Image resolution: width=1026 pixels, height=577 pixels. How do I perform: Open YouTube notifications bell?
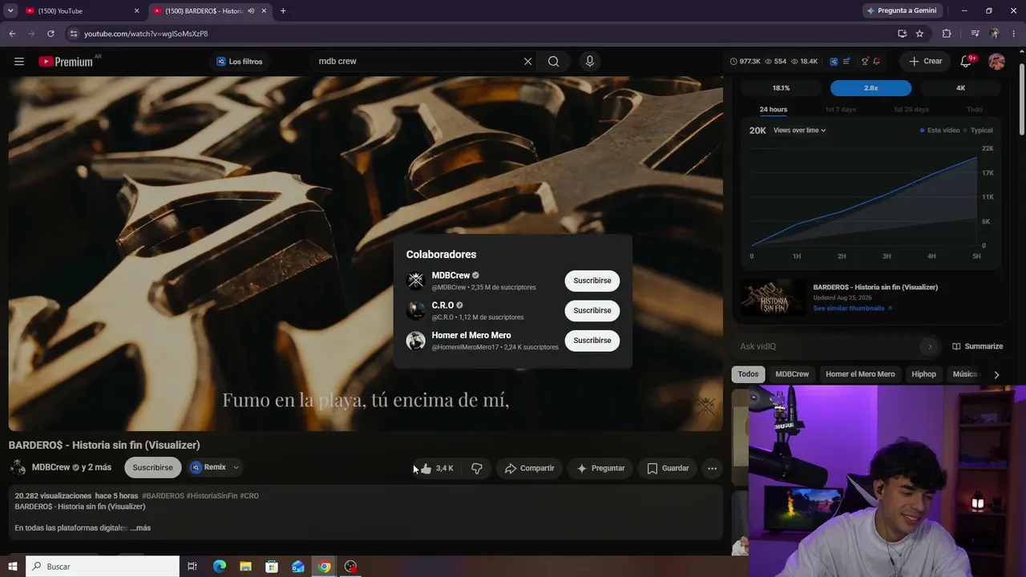(967, 62)
